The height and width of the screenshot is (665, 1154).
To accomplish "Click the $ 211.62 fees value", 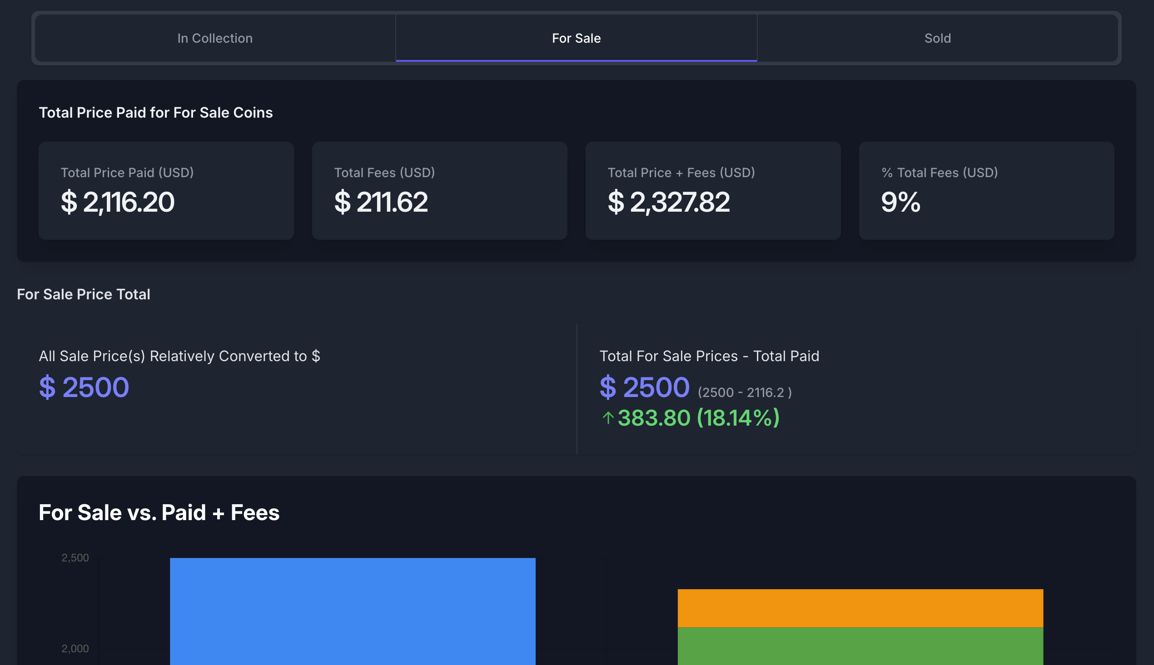I will 381,202.
